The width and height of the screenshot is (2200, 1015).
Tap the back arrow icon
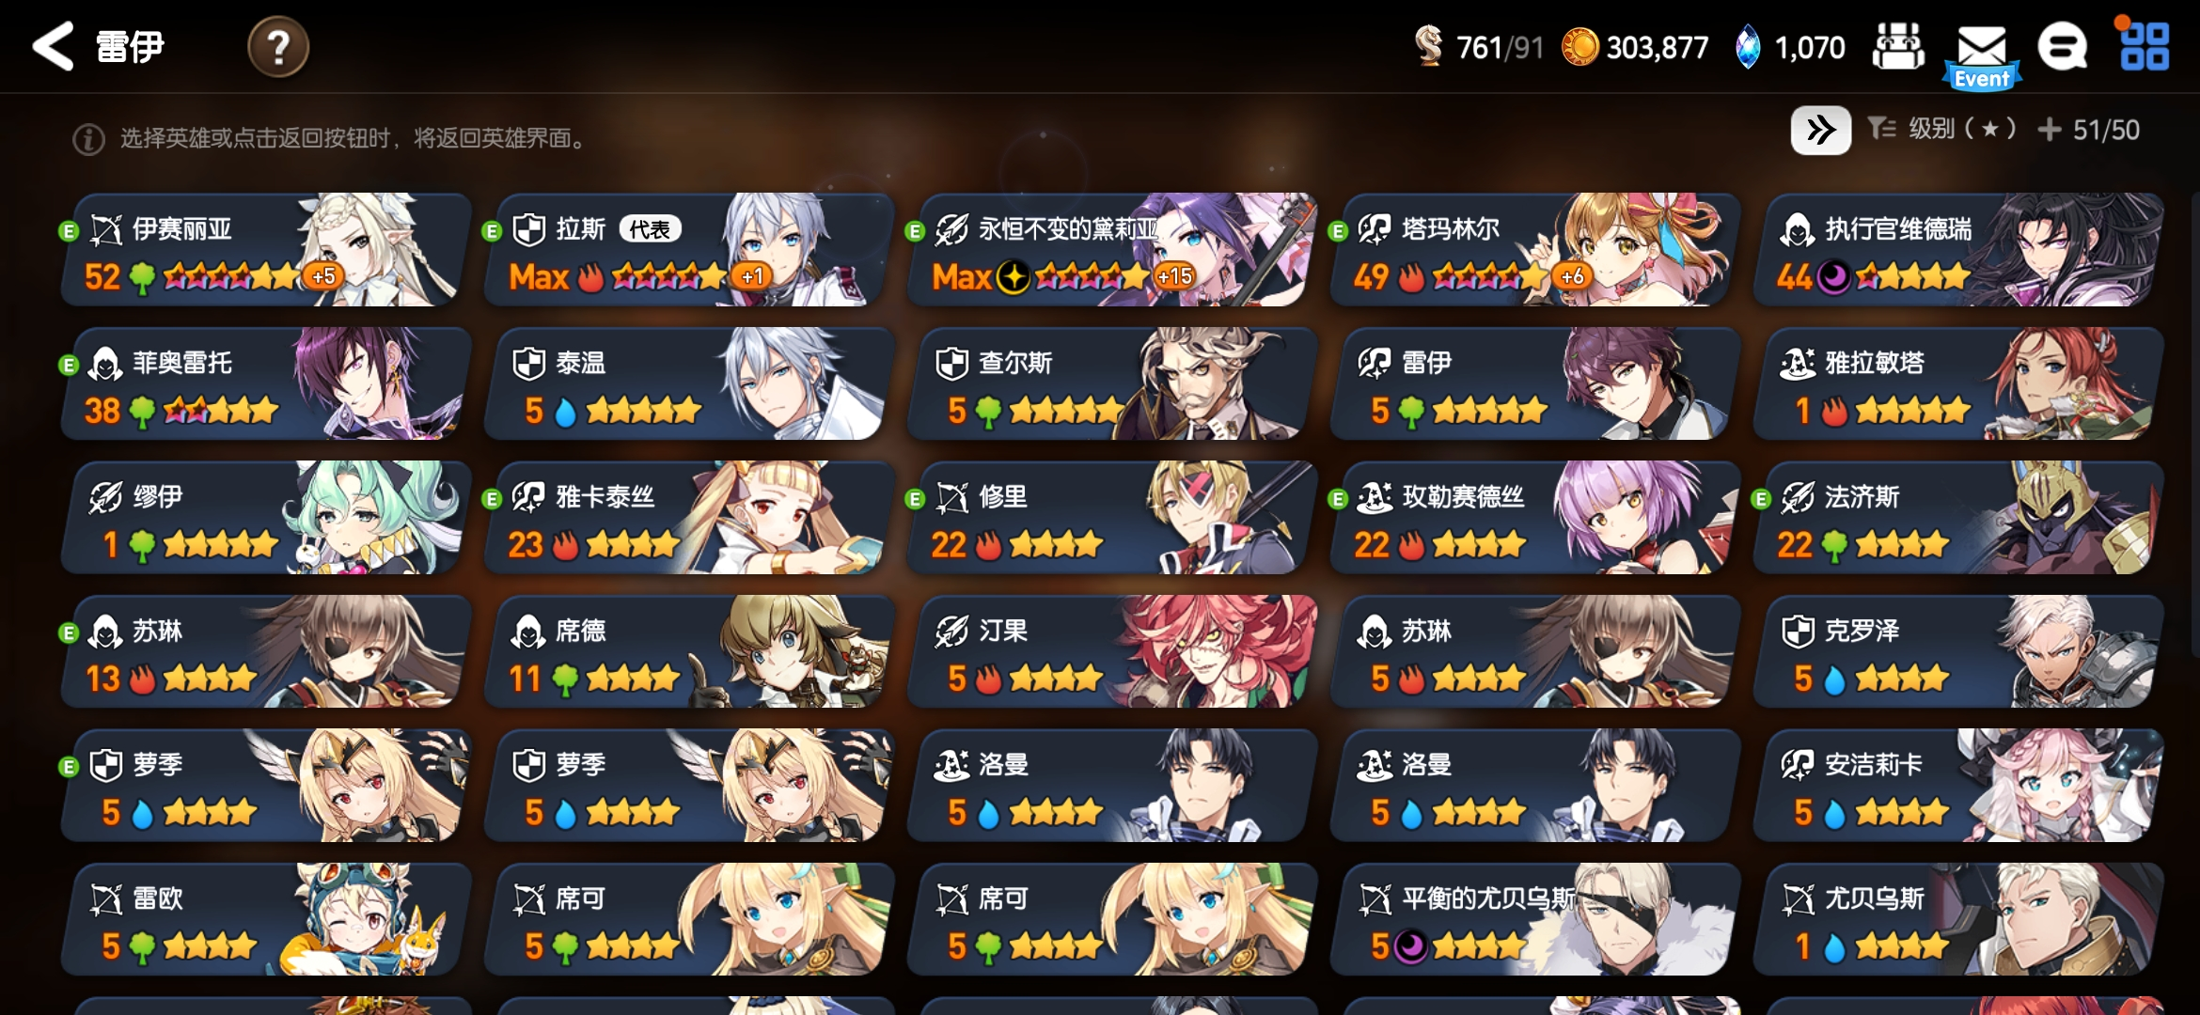pos(53,46)
